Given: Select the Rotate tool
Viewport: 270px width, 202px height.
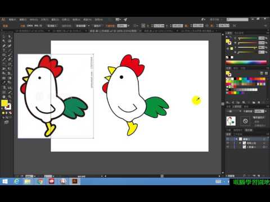Looking at the screenshot, I should pos(4,64).
